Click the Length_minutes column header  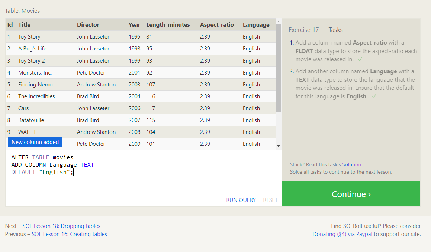pyautogui.click(x=168, y=24)
